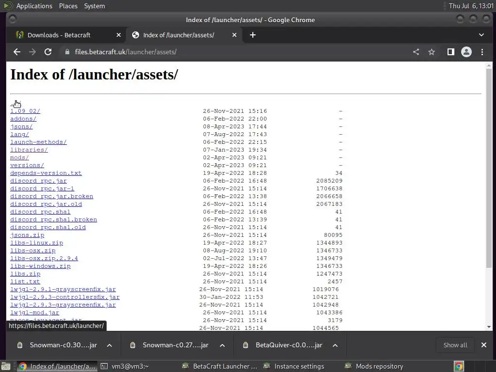Download lwjgl-2.9.3-controllersfix.jar

65,297
